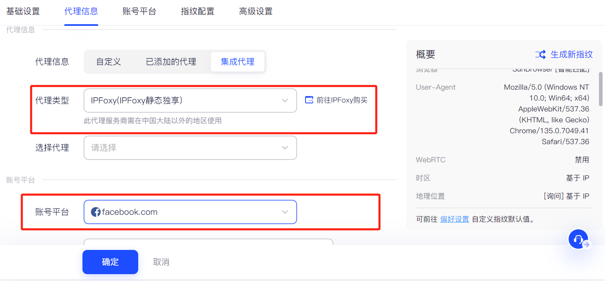This screenshot has width=605, height=281.
Task: Click the 此代理服务商需在中国大陆以外的地区使用 notice
Action: (153, 121)
